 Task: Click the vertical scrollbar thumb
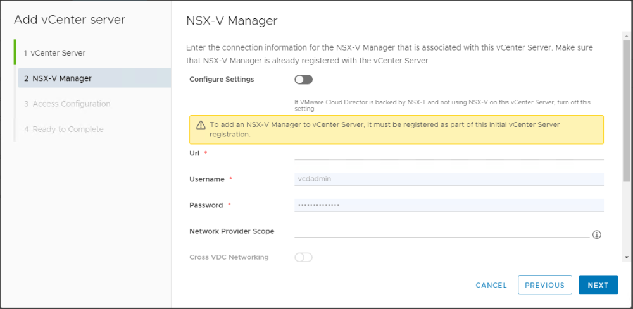[x=626, y=111]
